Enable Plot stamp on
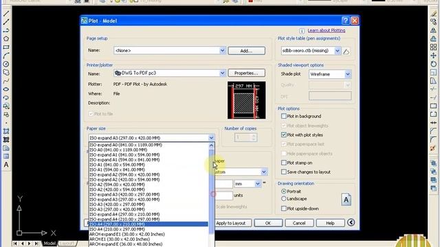This screenshot has height=247, width=440. (284, 163)
